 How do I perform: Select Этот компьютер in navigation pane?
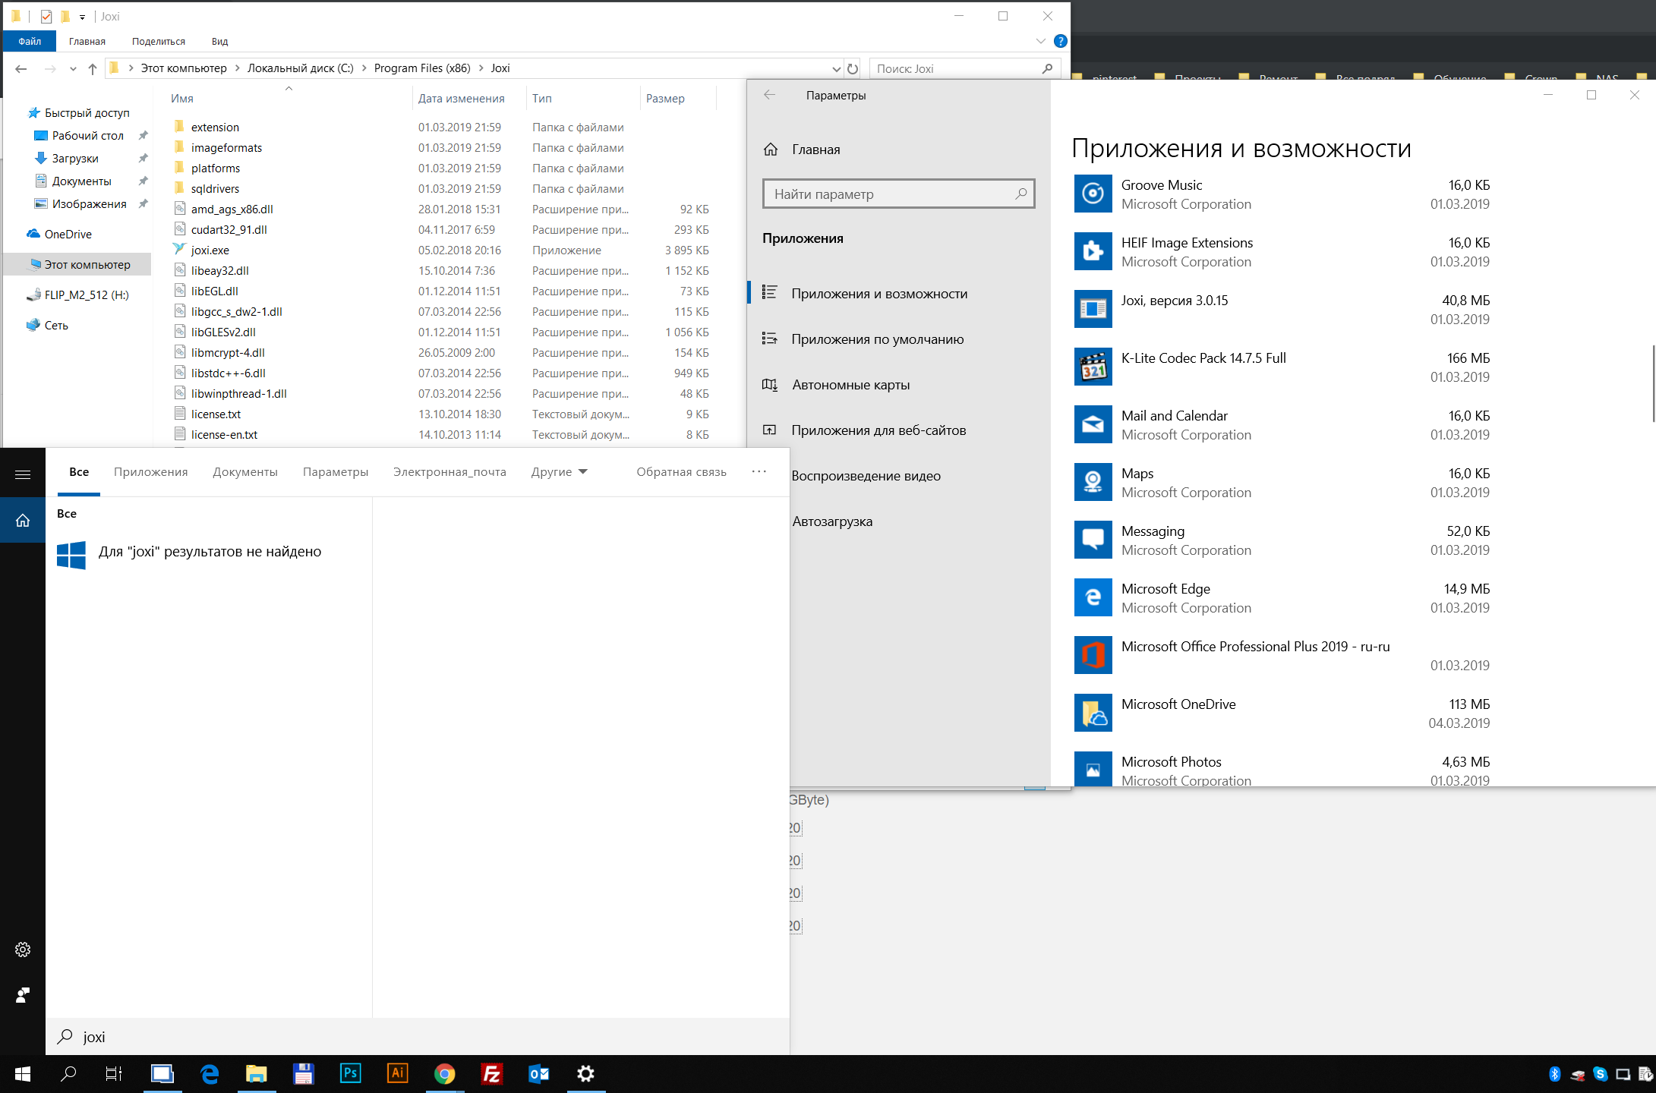click(87, 264)
